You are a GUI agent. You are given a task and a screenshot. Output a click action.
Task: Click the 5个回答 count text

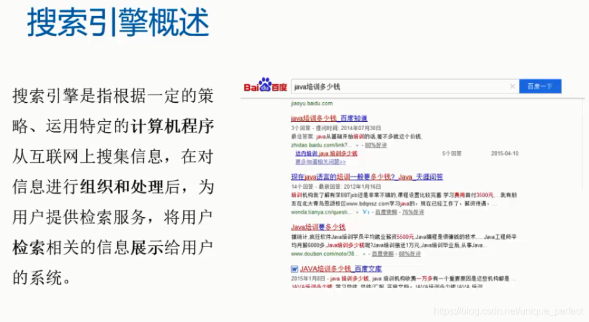pyautogui.click(x=452, y=153)
